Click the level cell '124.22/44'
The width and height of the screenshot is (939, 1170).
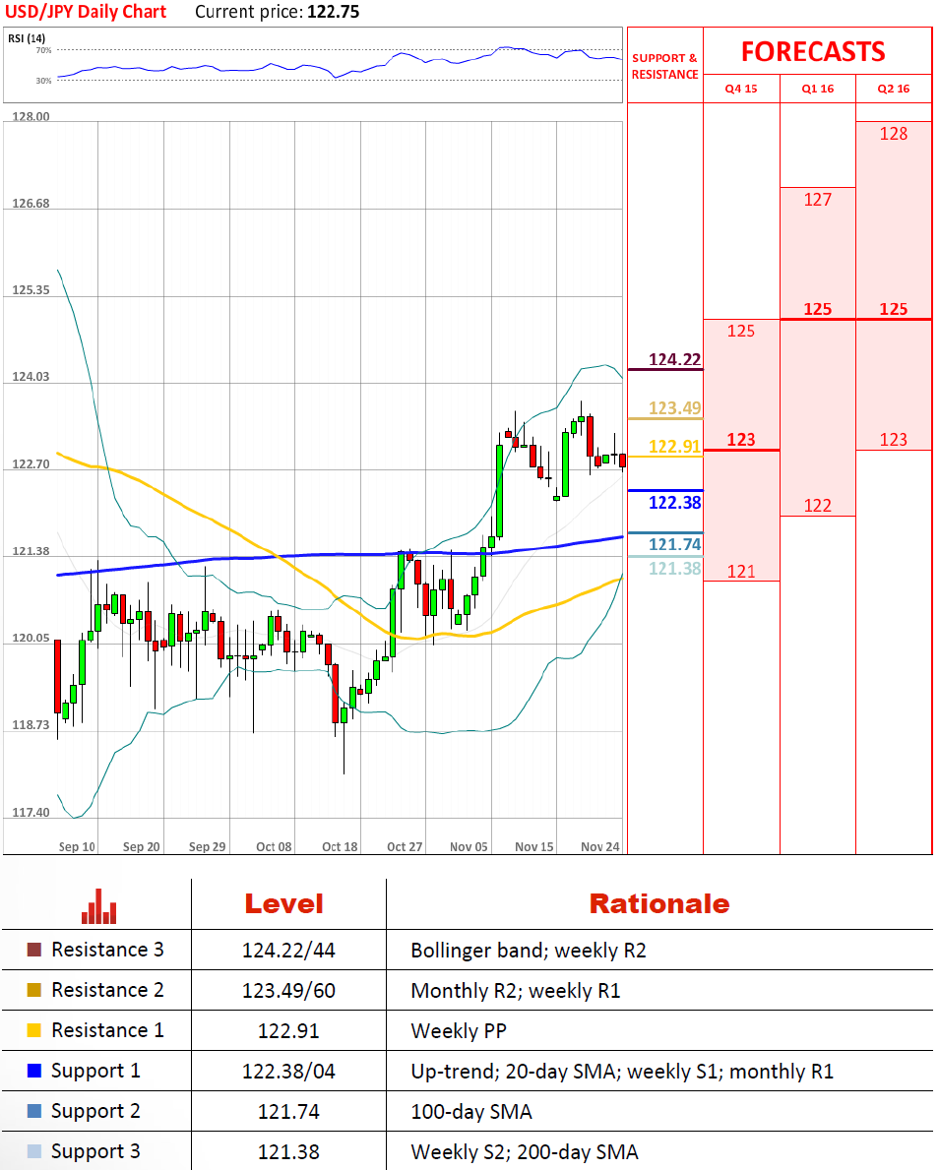pyautogui.click(x=288, y=951)
